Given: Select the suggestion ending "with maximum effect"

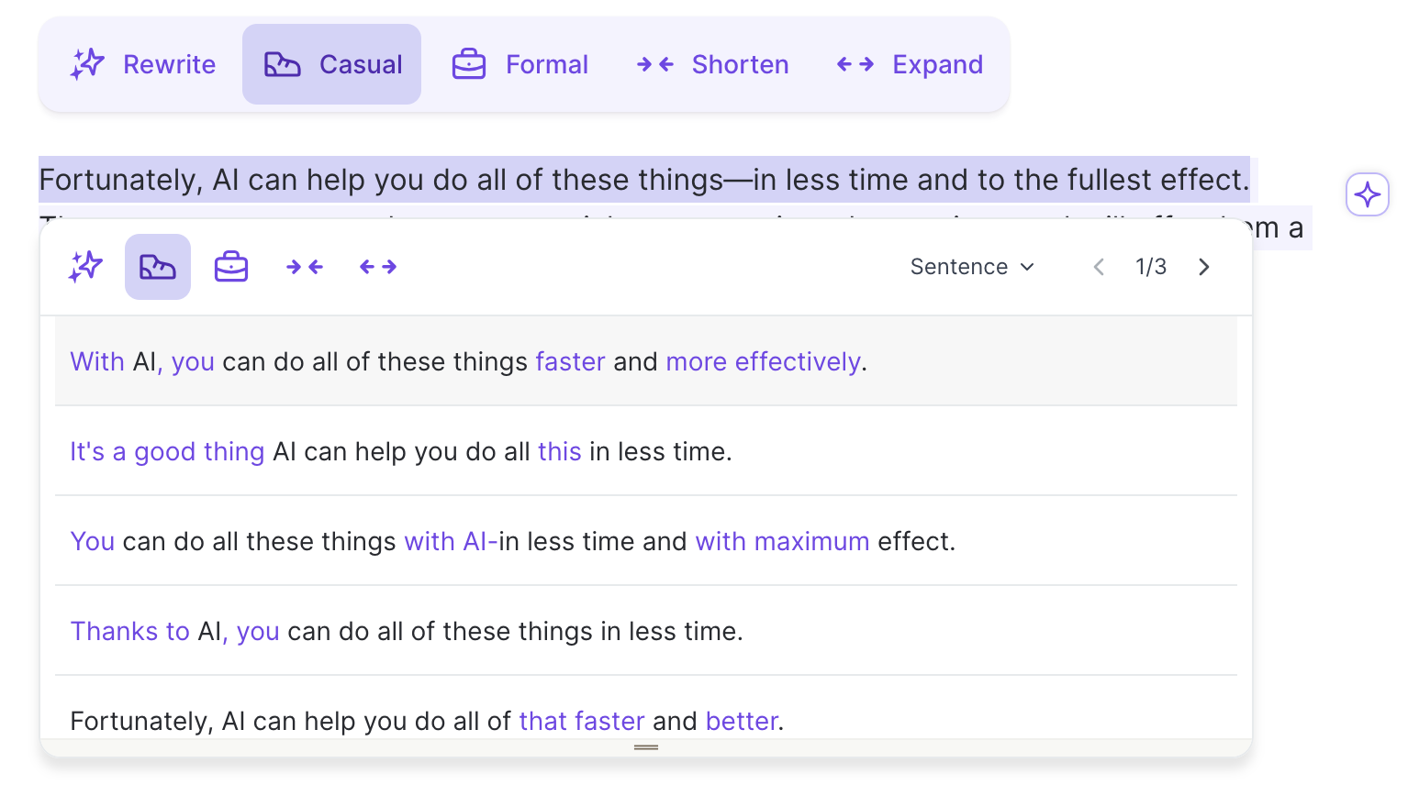Looking at the screenshot, I should pyautogui.click(x=512, y=541).
